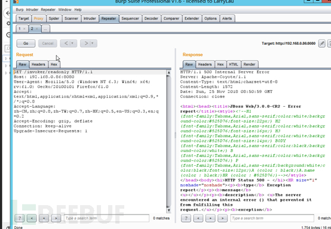Screen dimensions: 331x229
Task: Open request search help question-mark button
Action: [x=20, y=218]
